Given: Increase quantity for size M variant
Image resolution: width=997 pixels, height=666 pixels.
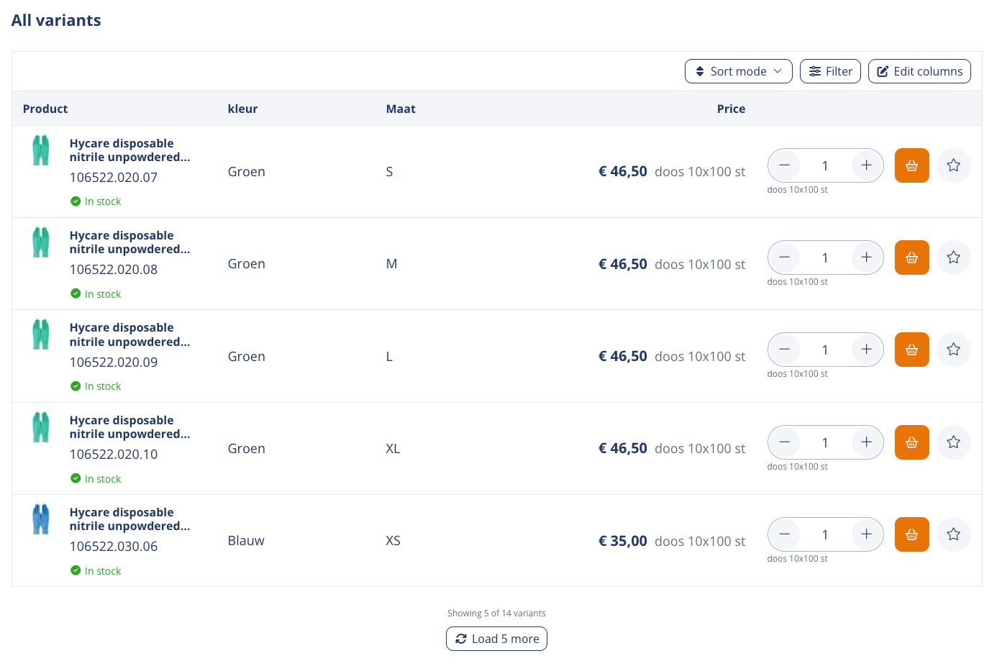Looking at the screenshot, I should pos(867,257).
